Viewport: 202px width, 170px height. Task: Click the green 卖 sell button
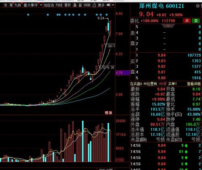196,21
